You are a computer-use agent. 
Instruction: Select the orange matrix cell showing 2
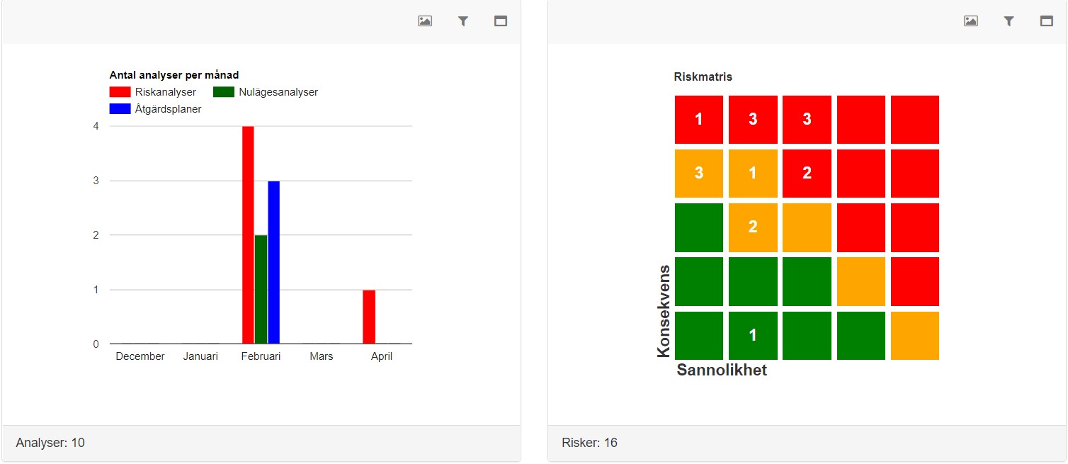[753, 227]
